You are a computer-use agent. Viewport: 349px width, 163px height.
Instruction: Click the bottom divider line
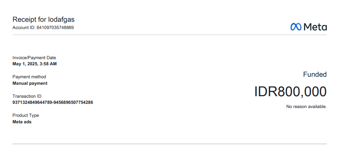point(170,144)
